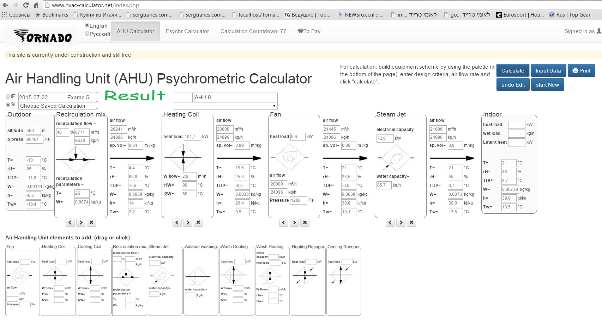The image size is (602, 326).
Task: Add Heating Coil from palette
Action: tap(58, 280)
